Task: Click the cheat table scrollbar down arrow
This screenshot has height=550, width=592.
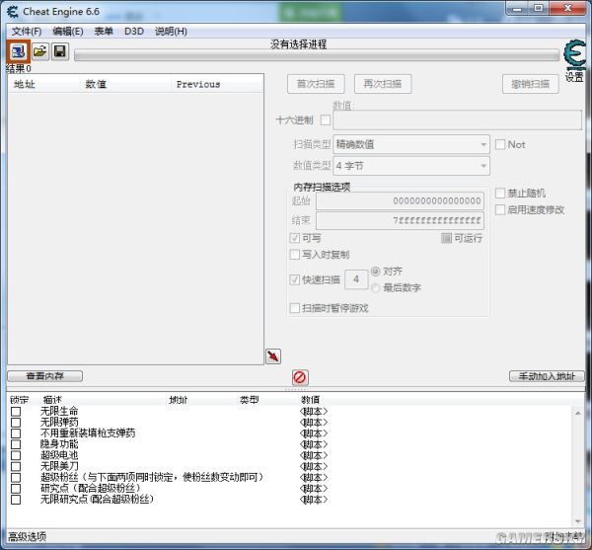Action: (x=578, y=521)
